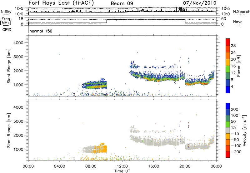Click the 'Nave' legend label
This screenshot has width=250, height=173.
[x=238, y=22]
